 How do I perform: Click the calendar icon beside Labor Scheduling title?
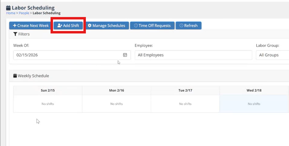click(x=8, y=8)
